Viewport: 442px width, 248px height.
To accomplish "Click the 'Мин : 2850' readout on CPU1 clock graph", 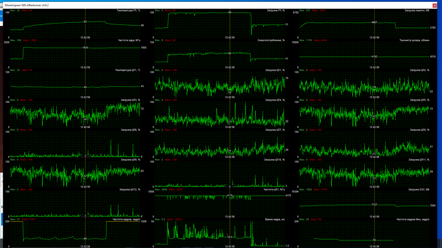I will tap(161, 190).
